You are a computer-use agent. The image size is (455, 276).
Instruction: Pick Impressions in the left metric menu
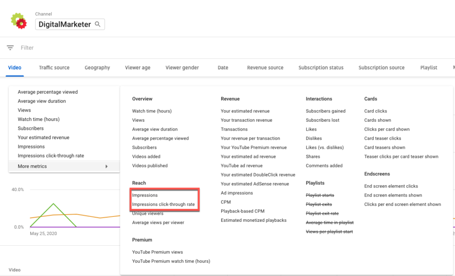pyautogui.click(x=32, y=147)
